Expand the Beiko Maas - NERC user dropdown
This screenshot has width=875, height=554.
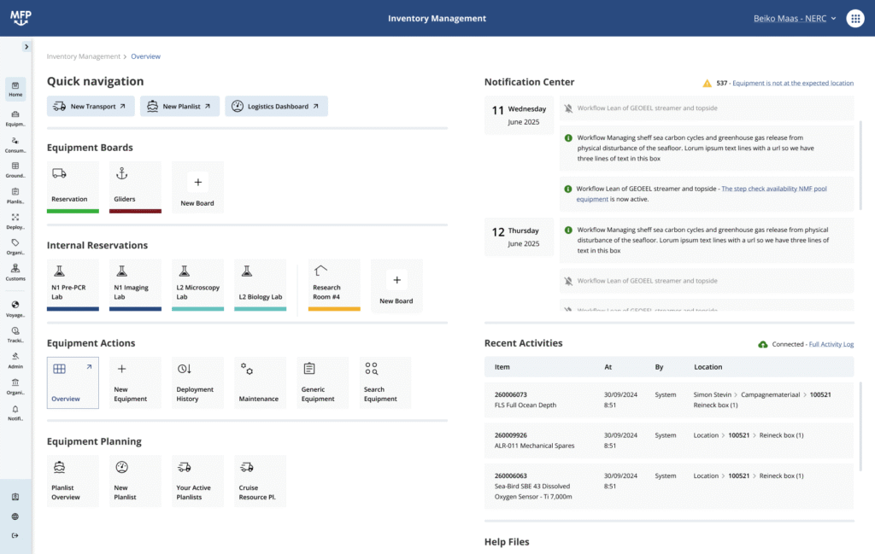[794, 17]
